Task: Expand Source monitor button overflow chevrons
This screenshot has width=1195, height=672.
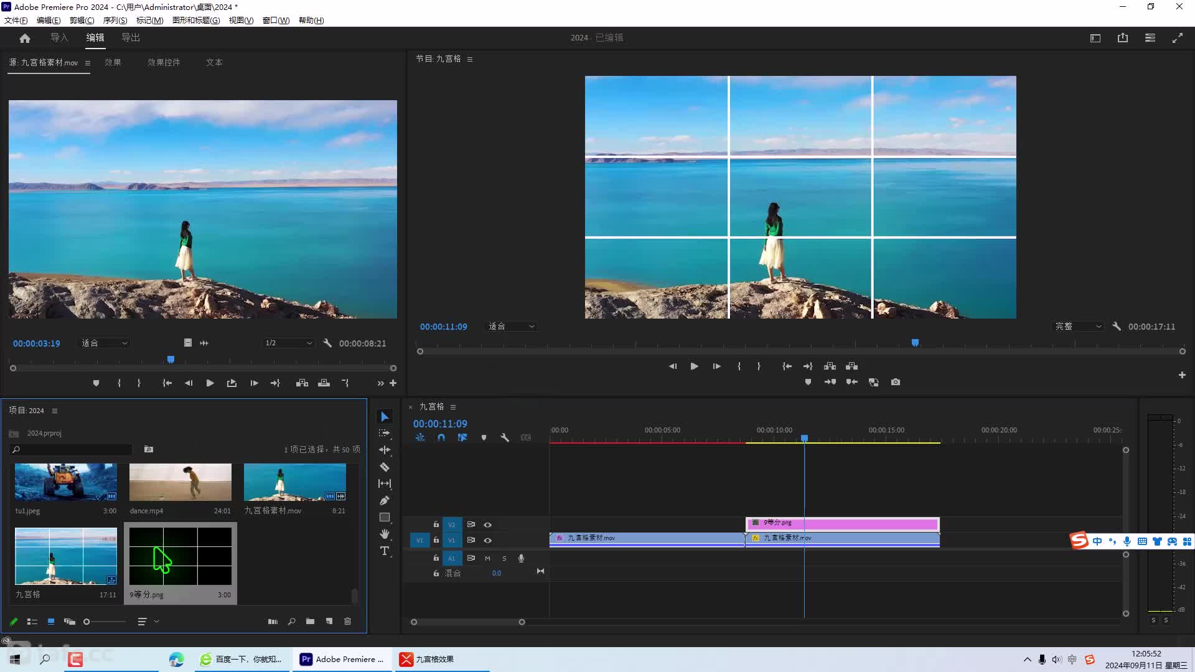Action: click(380, 383)
